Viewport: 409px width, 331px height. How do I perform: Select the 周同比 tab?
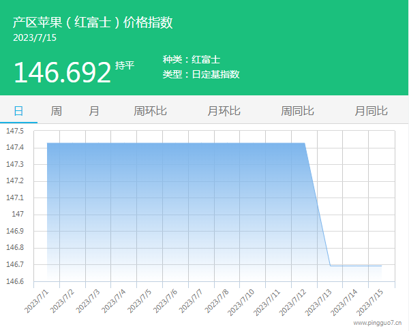[297, 111]
